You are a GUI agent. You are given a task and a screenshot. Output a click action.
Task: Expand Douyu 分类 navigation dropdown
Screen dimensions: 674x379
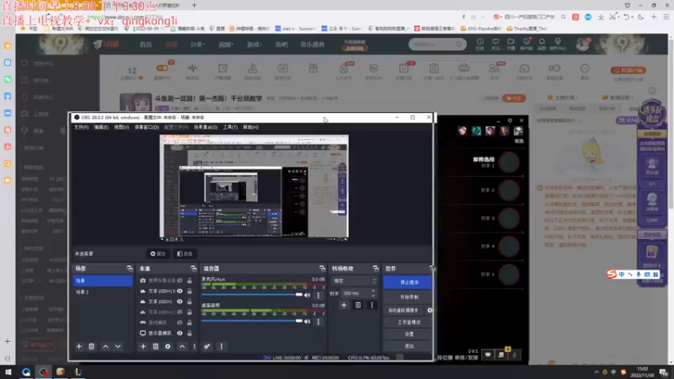[x=198, y=45]
